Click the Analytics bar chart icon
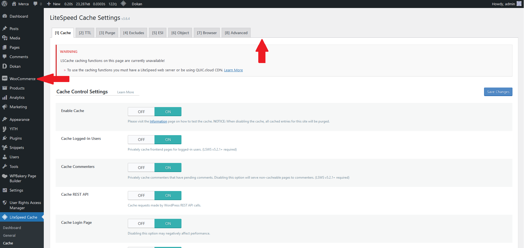 coord(5,97)
